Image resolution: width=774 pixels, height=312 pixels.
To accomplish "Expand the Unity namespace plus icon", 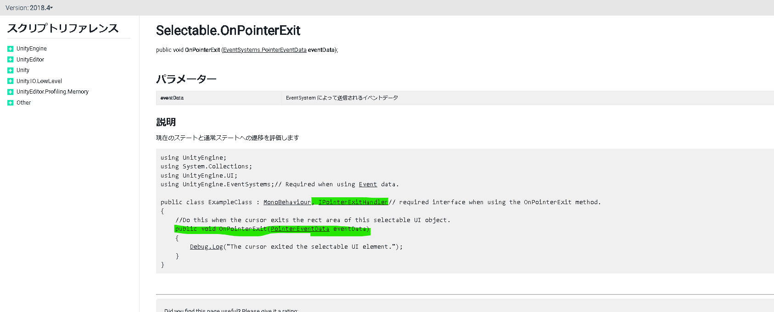I will tap(10, 70).
